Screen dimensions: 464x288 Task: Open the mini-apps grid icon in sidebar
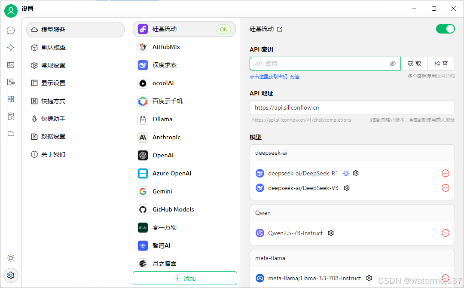tap(11, 99)
